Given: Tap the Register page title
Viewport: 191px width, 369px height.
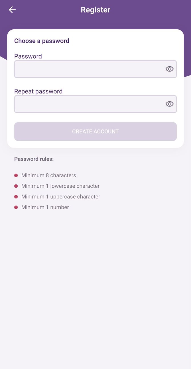Looking at the screenshot, I should [x=95, y=10].
